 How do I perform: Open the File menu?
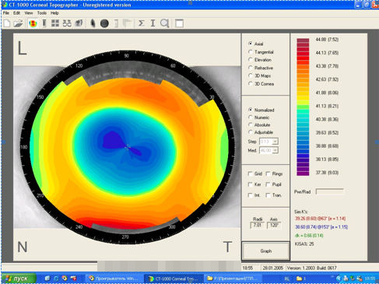point(6,13)
